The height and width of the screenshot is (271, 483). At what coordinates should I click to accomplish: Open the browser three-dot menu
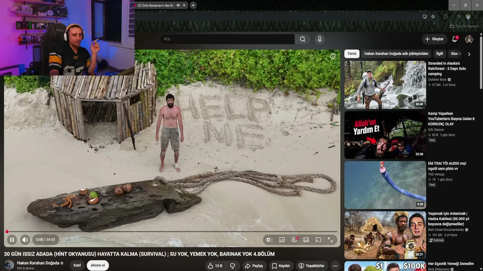click(477, 17)
